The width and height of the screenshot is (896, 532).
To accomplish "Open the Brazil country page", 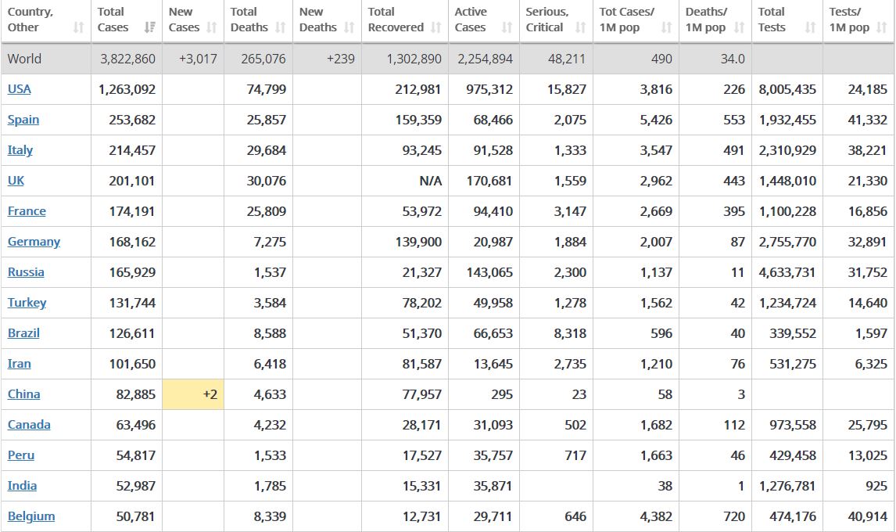I will click(23, 333).
